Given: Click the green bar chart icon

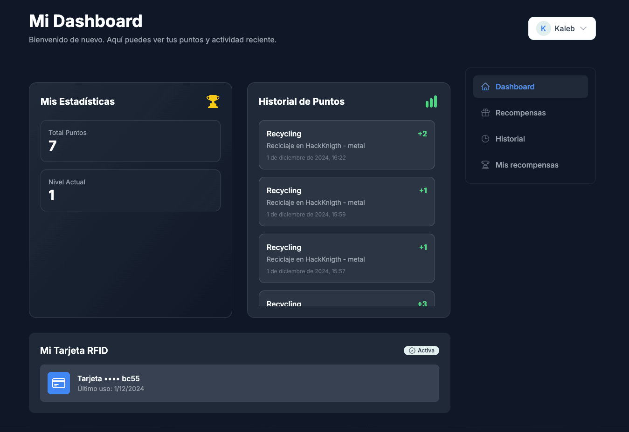Looking at the screenshot, I should tap(431, 101).
